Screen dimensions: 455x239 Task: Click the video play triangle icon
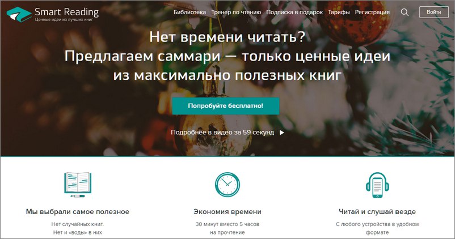[x=282, y=133]
